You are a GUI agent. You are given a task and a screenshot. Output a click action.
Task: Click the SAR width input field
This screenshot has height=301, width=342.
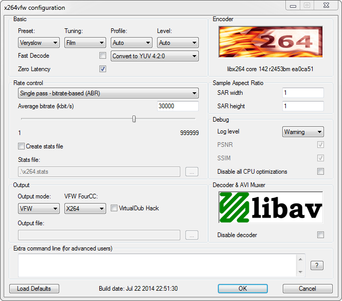[303, 93]
